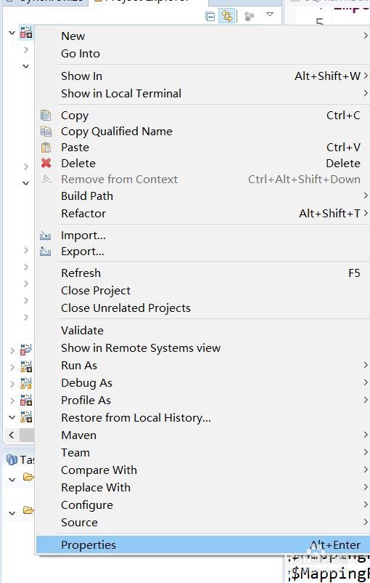The height and width of the screenshot is (583, 370).
Task: Click the Export icon
Action: 45,252
